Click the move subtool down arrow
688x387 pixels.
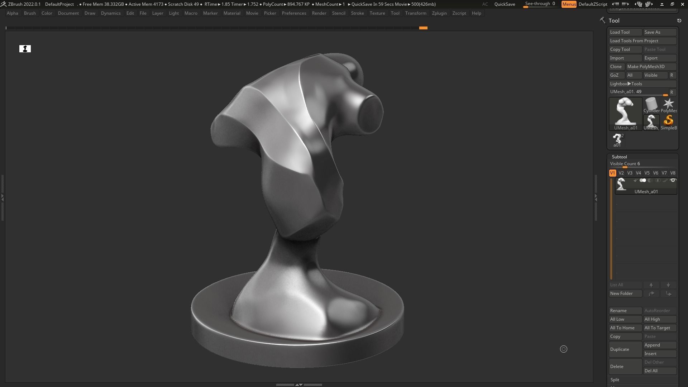pyautogui.click(x=668, y=285)
